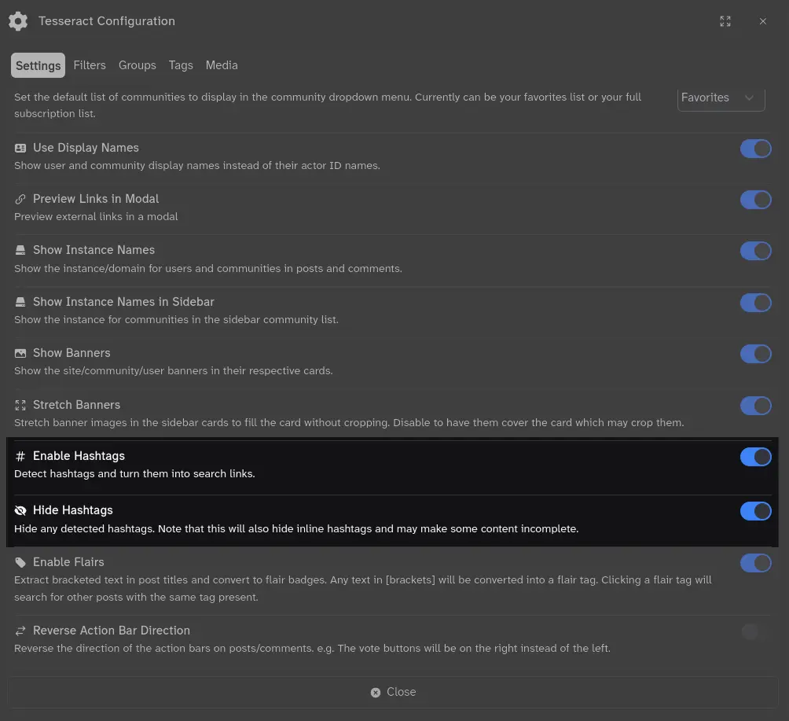This screenshot has height=721, width=789.
Task: Toggle off Show Instance Names in Sidebar
Action: [755, 303]
